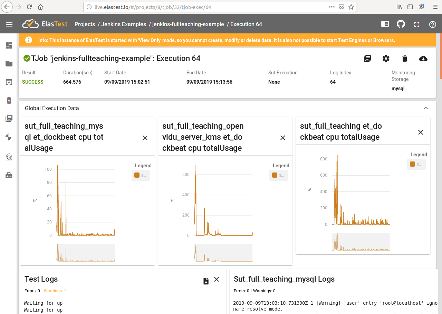This screenshot has width=442, height=314.
Task: Collapse the Global Execution Data section
Action: (426, 108)
